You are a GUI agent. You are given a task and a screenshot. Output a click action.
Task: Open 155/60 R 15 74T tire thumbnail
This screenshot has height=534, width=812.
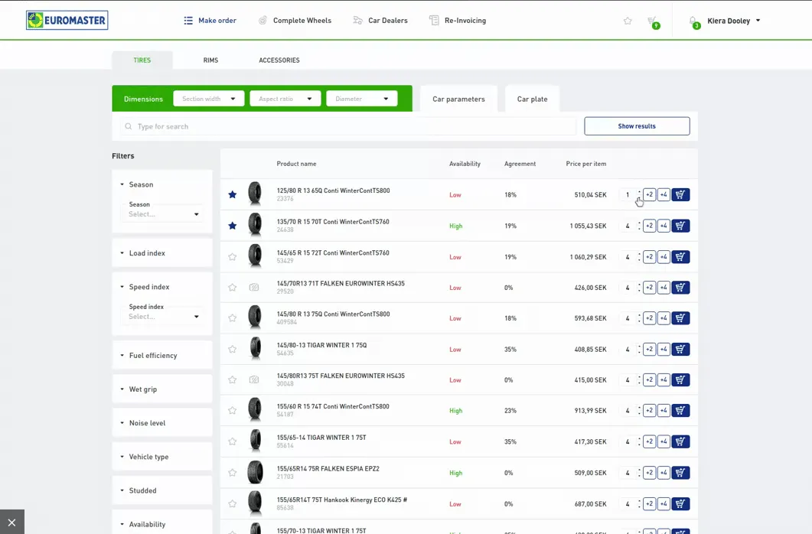[x=255, y=409]
